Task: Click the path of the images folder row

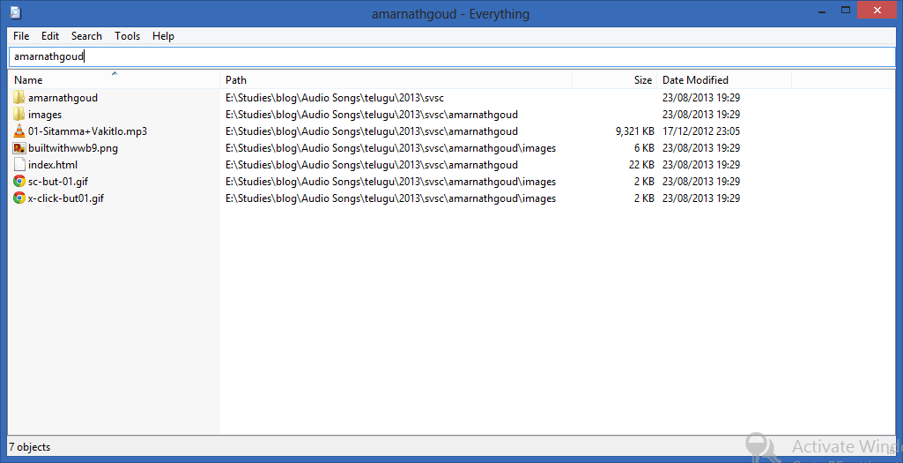Action: coord(372,114)
